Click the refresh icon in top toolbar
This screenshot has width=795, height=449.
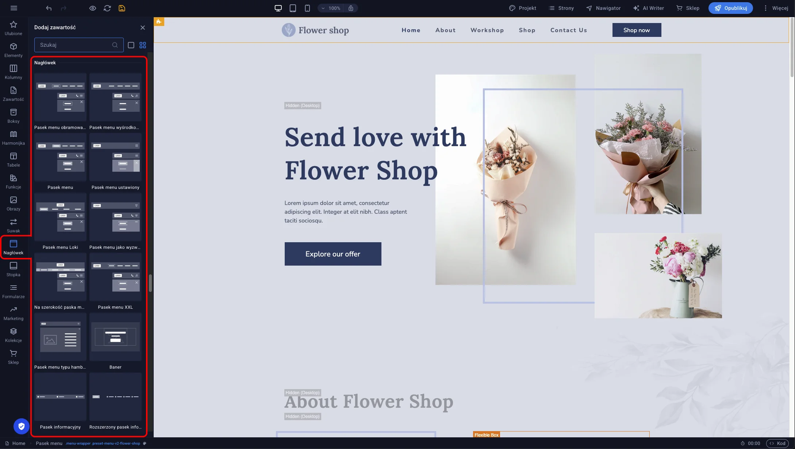(x=107, y=8)
